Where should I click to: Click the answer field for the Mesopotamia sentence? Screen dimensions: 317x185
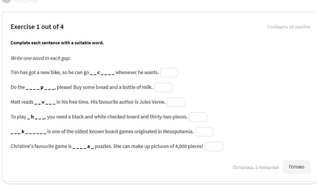click(x=204, y=132)
